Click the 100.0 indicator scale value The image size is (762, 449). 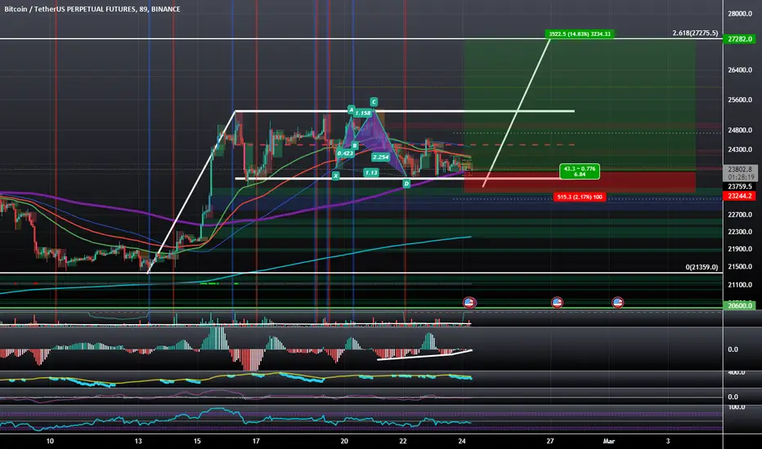click(x=736, y=407)
